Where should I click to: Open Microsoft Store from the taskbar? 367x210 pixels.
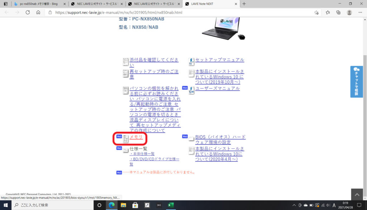tap(135, 205)
